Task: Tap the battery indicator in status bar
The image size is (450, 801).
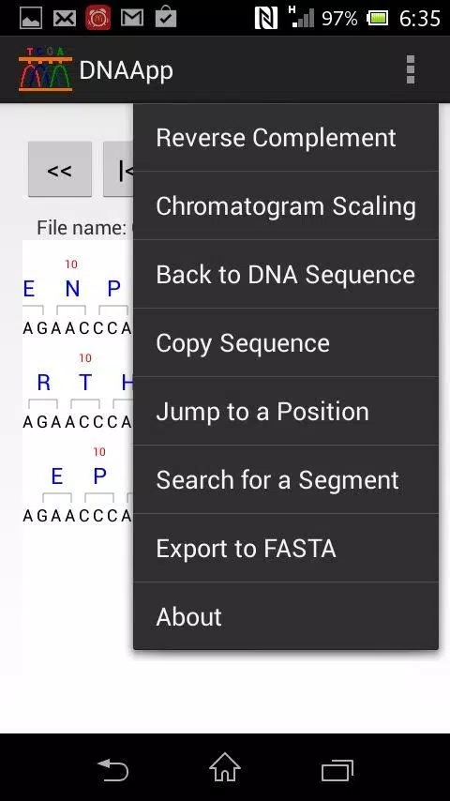Action: tap(377, 19)
